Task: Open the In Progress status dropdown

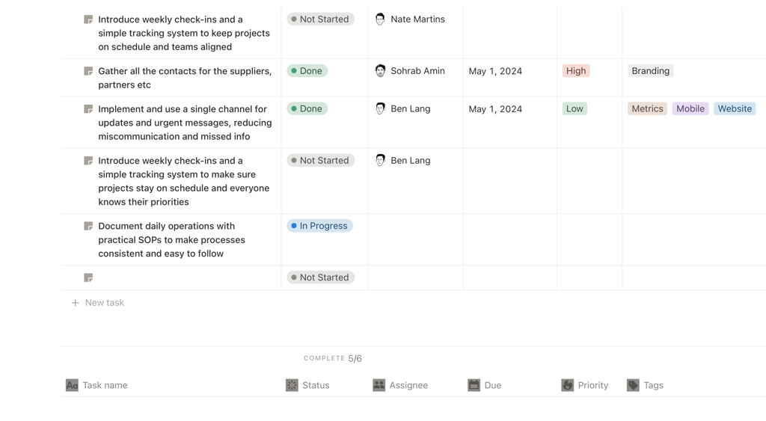Action: 319,226
